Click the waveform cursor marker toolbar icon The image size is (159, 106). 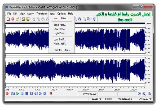(x=95, y=19)
